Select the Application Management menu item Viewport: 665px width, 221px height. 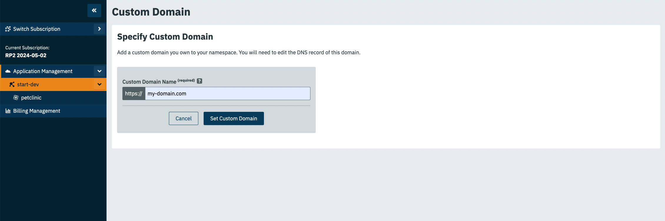(47, 71)
